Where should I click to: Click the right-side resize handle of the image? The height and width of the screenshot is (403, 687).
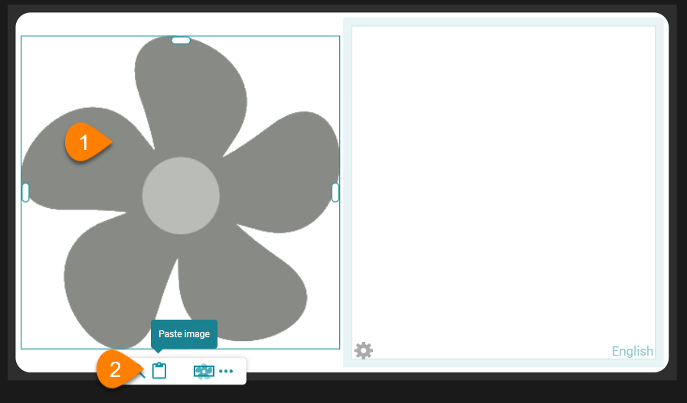point(335,192)
